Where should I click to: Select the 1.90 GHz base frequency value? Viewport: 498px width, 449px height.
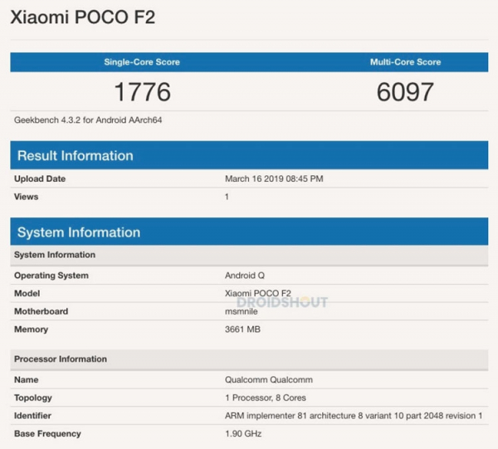pos(244,433)
